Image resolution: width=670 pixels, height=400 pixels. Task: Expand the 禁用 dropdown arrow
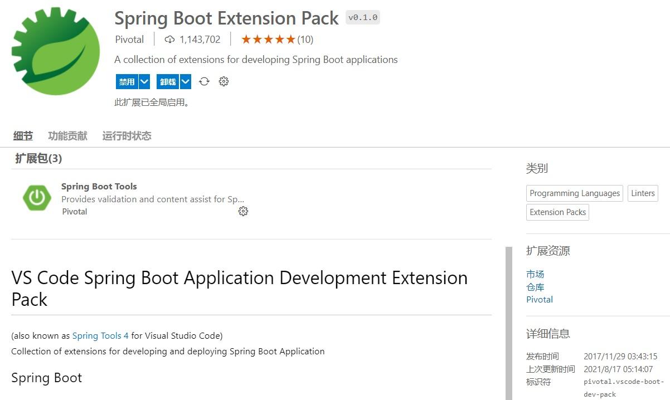144,82
